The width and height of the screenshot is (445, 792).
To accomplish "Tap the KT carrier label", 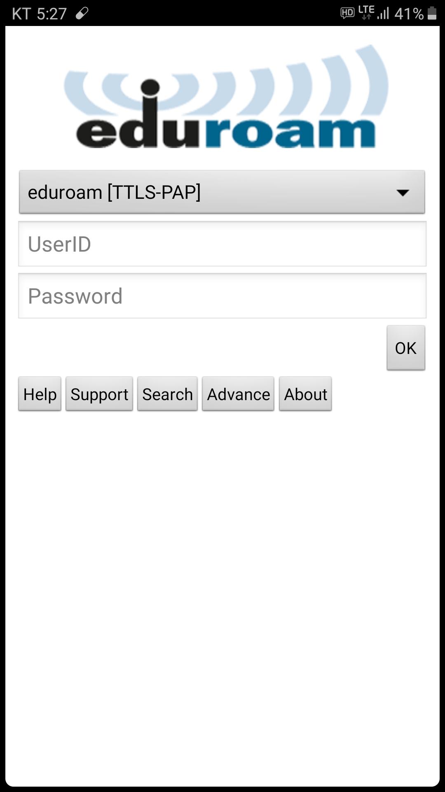I will coord(21,14).
